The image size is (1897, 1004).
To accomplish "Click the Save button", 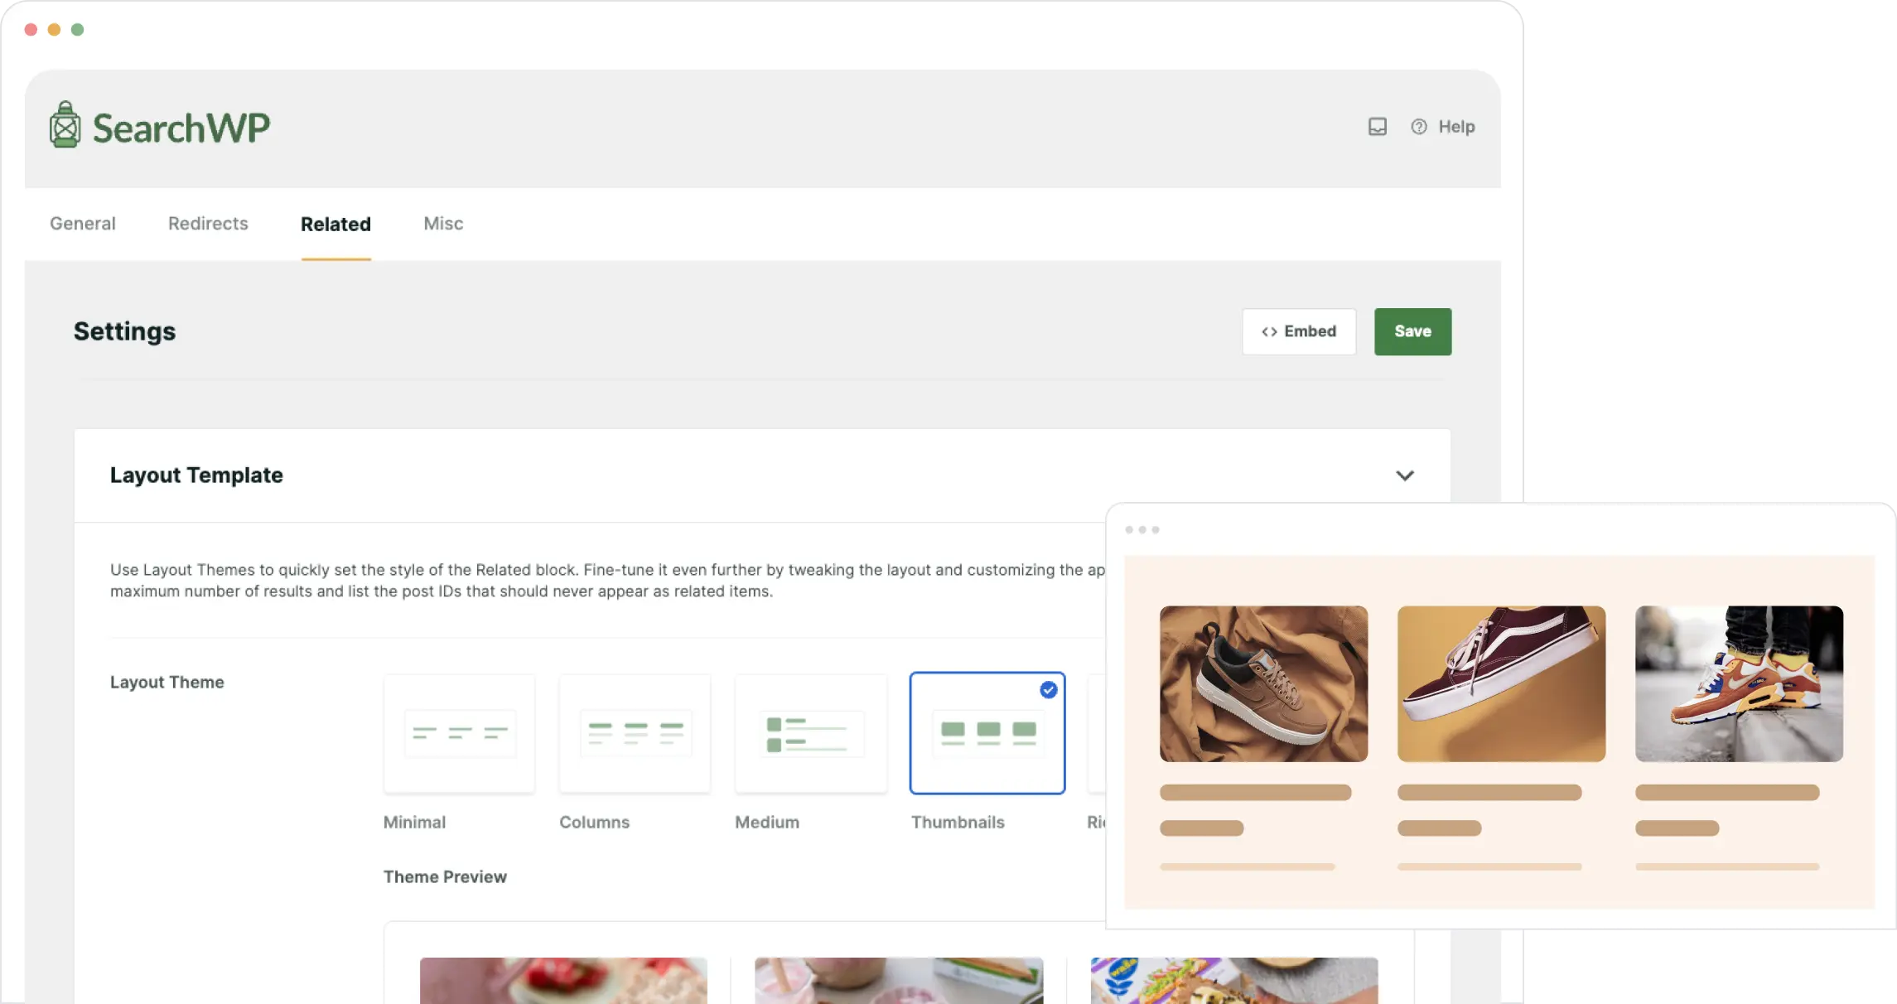I will tap(1412, 331).
